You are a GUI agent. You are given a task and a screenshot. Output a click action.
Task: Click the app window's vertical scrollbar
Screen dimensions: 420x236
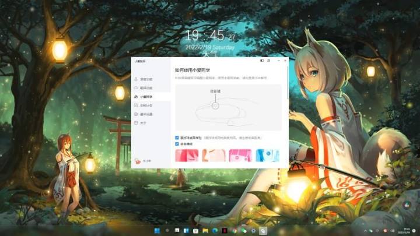(x=288, y=82)
